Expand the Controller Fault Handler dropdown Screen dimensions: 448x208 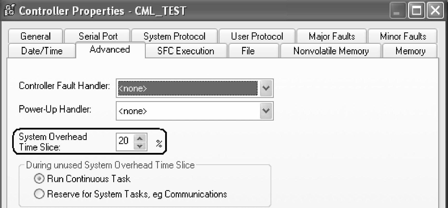pyautogui.click(x=266, y=88)
